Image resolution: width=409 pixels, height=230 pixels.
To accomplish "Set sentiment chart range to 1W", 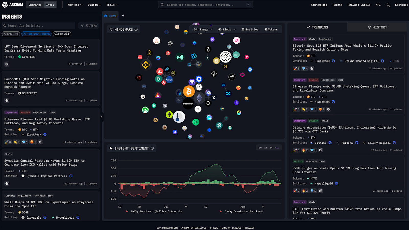I will (x=260, y=148).
